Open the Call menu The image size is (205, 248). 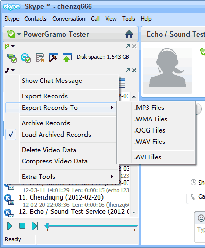pos(95,19)
